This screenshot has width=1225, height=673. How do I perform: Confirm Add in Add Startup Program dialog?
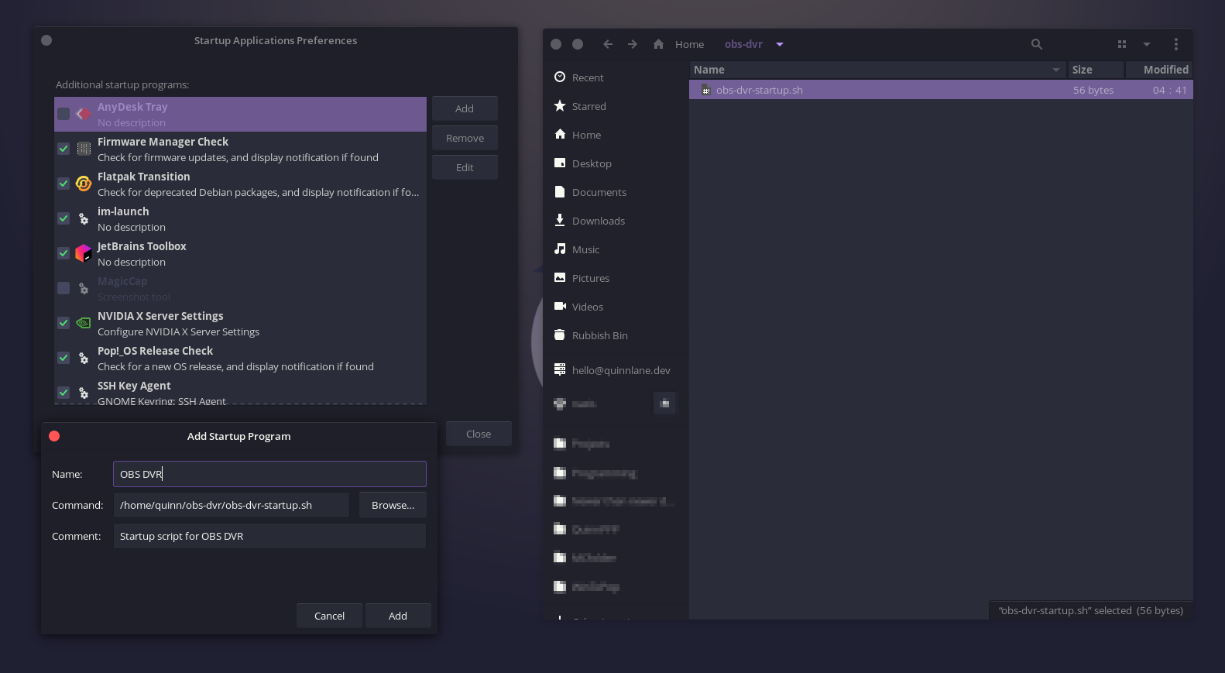pos(398,616)
